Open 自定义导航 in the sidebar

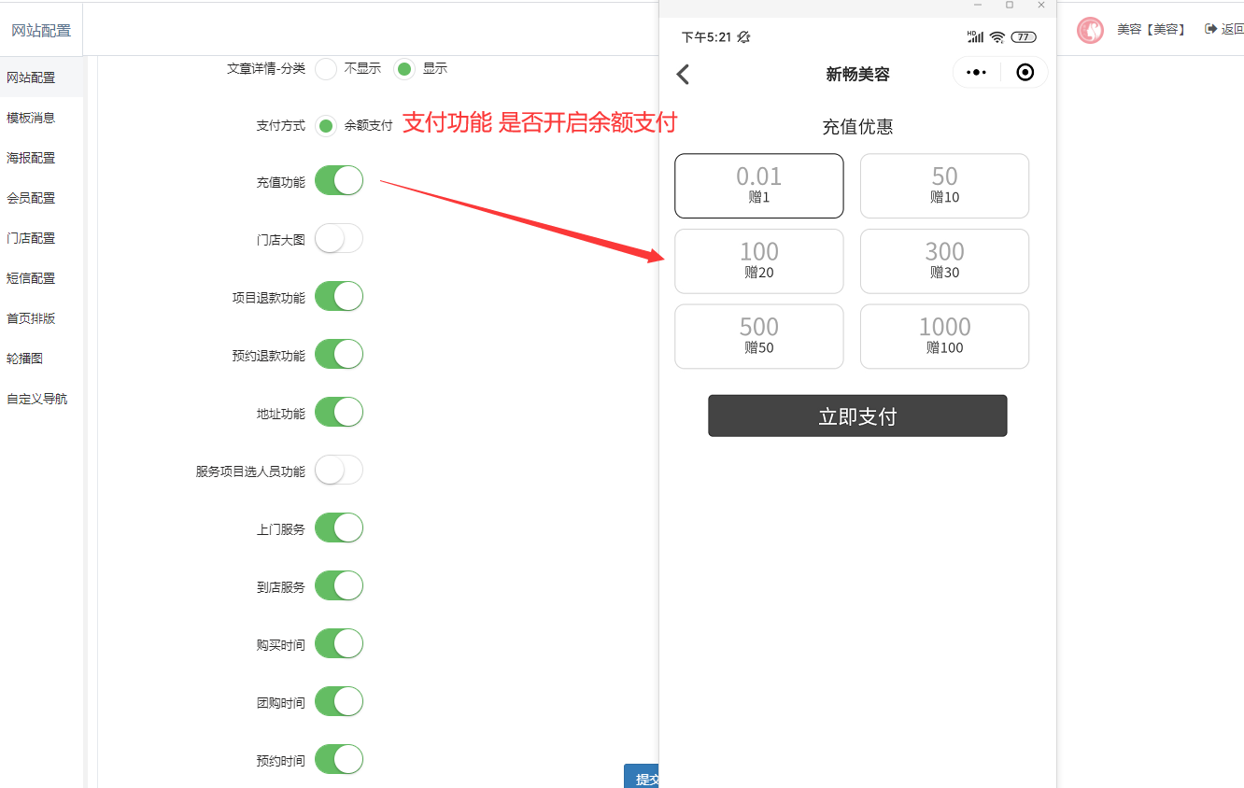click(41, 399)
